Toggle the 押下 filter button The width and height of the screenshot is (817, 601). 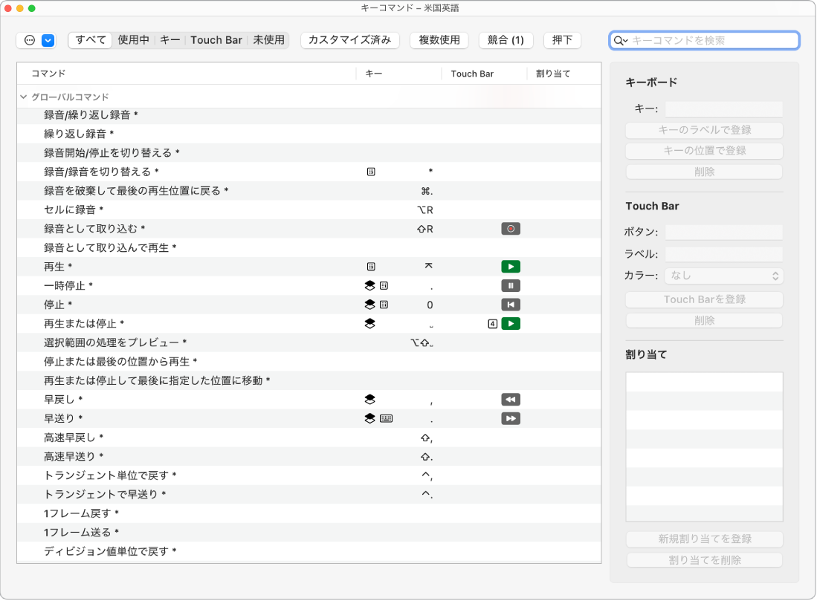click(562, 40)
